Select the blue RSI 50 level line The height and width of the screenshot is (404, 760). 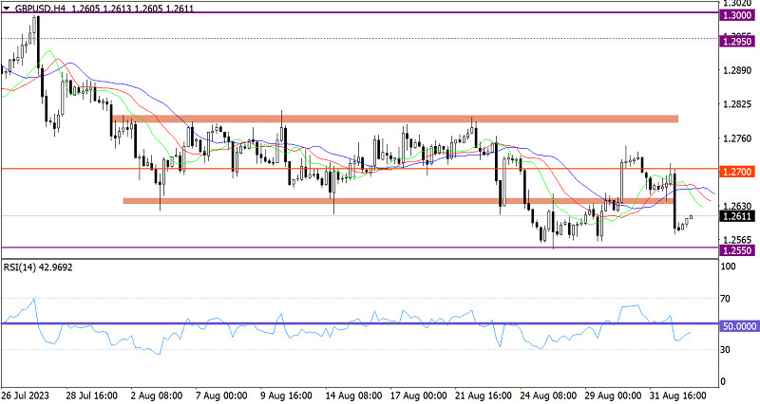pyautogui.click(x=359, y=323)
